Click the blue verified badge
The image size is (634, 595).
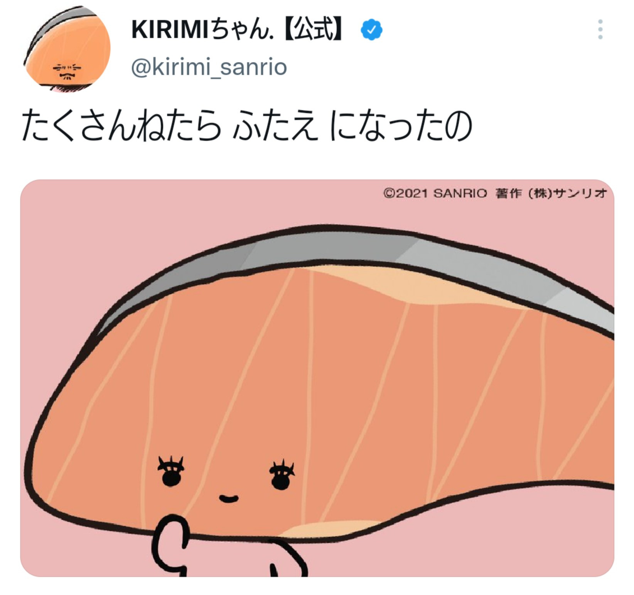tap(371, 30)
